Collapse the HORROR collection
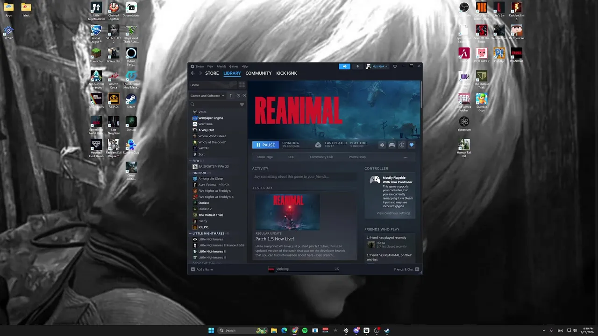598x336 pixels. (191, 173)
